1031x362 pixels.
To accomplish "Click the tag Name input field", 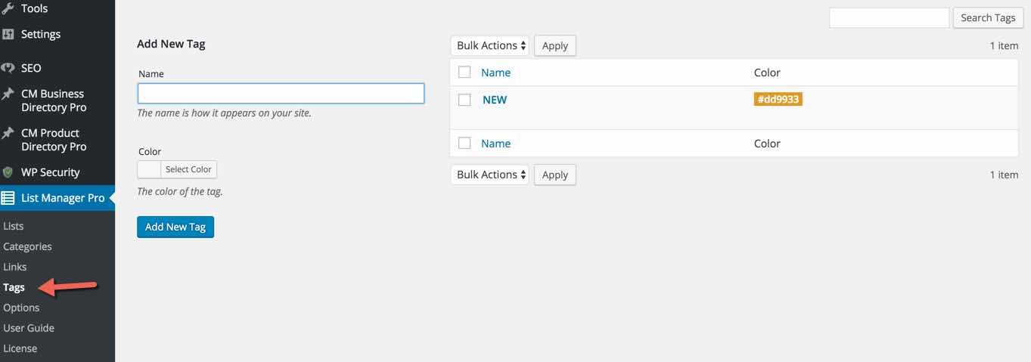I will click(281, 93).
